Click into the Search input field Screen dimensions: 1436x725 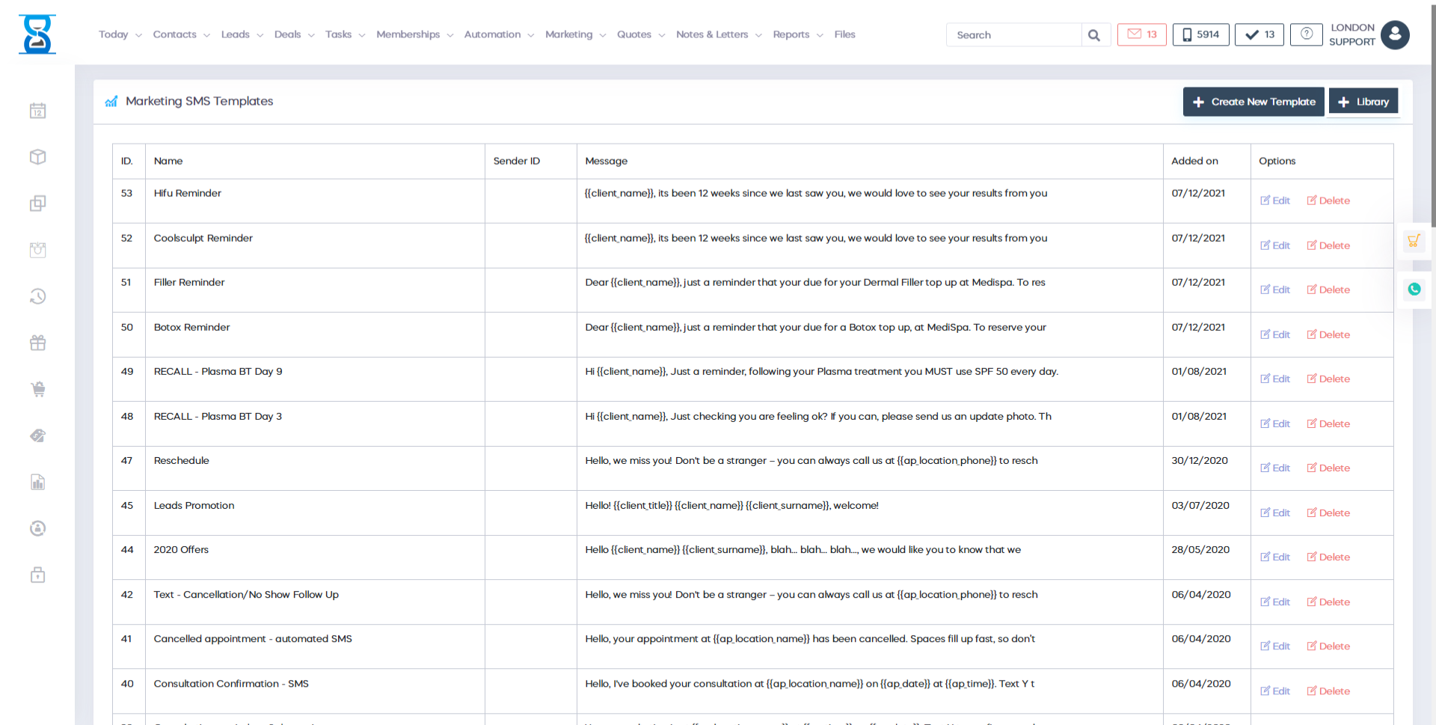(x=1013, y=35)
